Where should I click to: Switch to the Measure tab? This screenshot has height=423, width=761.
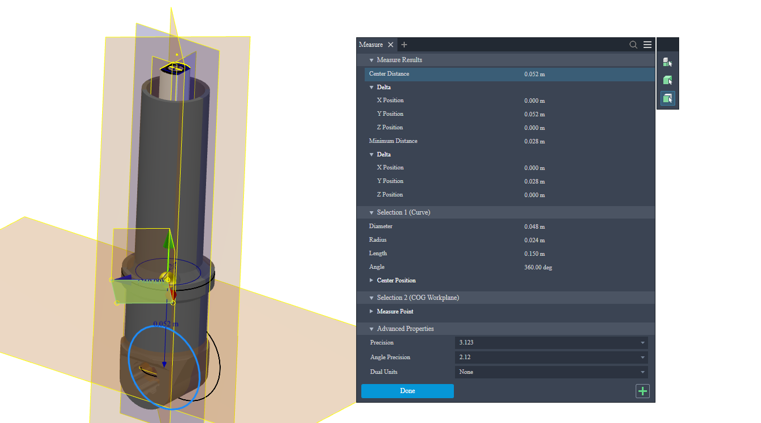coord(371,45)
